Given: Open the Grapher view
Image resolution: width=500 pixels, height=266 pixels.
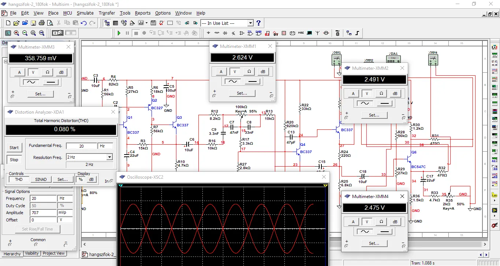Looking at the screenshot, I should coord(141,23).
